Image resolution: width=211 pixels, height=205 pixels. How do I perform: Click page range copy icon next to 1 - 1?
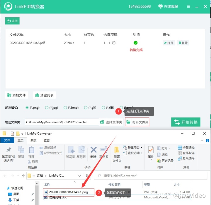pyautogui.click(x=114, y=43)
